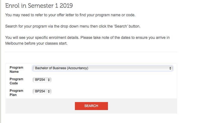Click BP254 value in Program Code
Screen dimensions: 198x123
(x=40, y=80)
